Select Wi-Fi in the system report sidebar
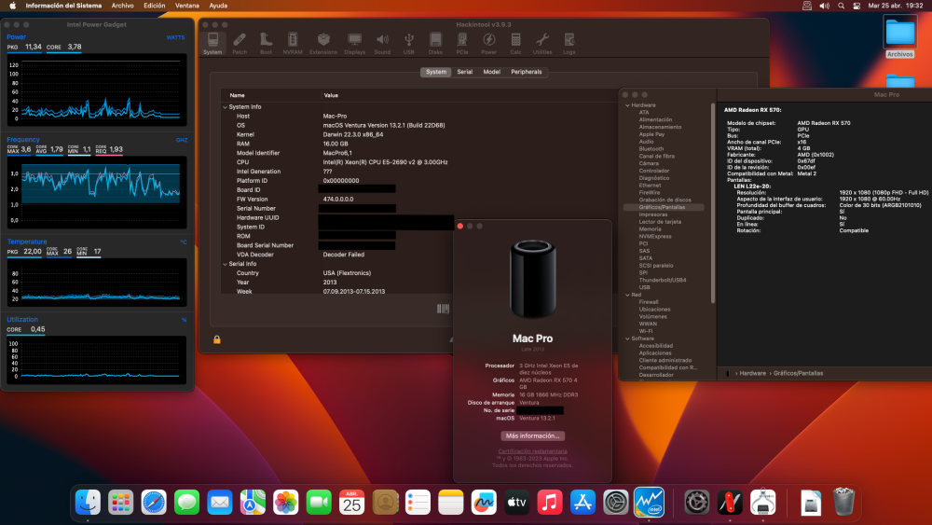 [646, 331]
